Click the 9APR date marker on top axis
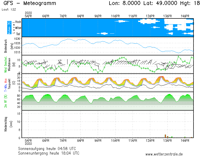The height and width of the screenshot is (156, 200). 98,16
